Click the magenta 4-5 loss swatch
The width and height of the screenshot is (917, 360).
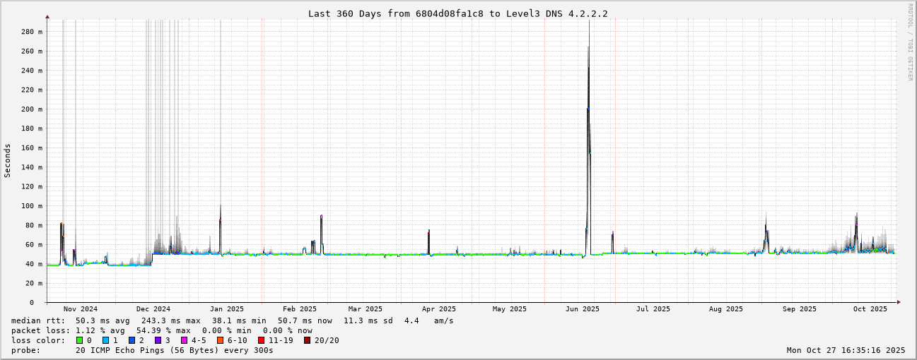click(x=184, y=340)
